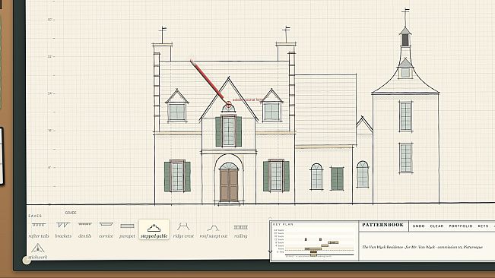
Task: Click the tower cupola louvre
Action: [x=405, y=40]
